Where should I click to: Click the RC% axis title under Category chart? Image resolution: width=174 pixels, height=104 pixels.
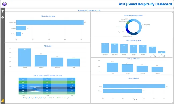(x=135, y=100)
